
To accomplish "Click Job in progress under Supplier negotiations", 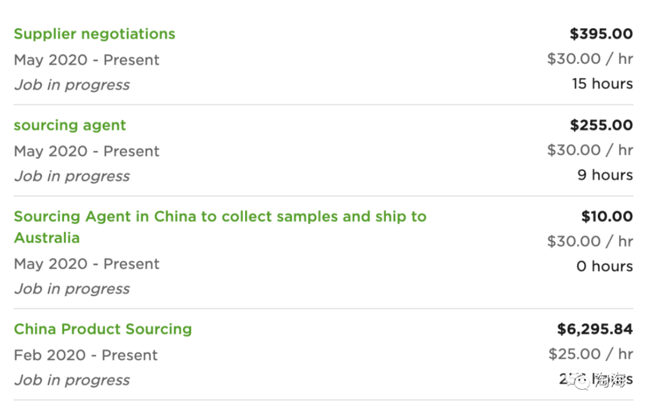I will click(x=72, y=85).
